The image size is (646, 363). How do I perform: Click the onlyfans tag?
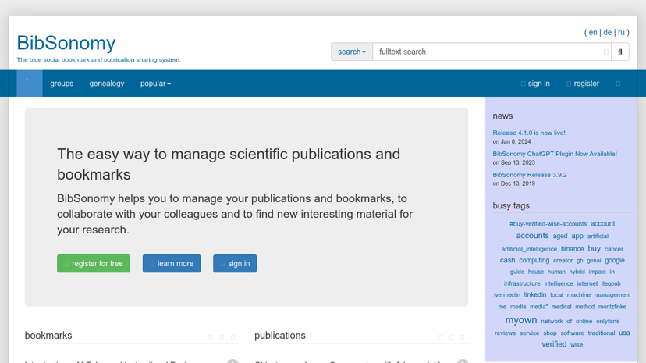point(608,322)
